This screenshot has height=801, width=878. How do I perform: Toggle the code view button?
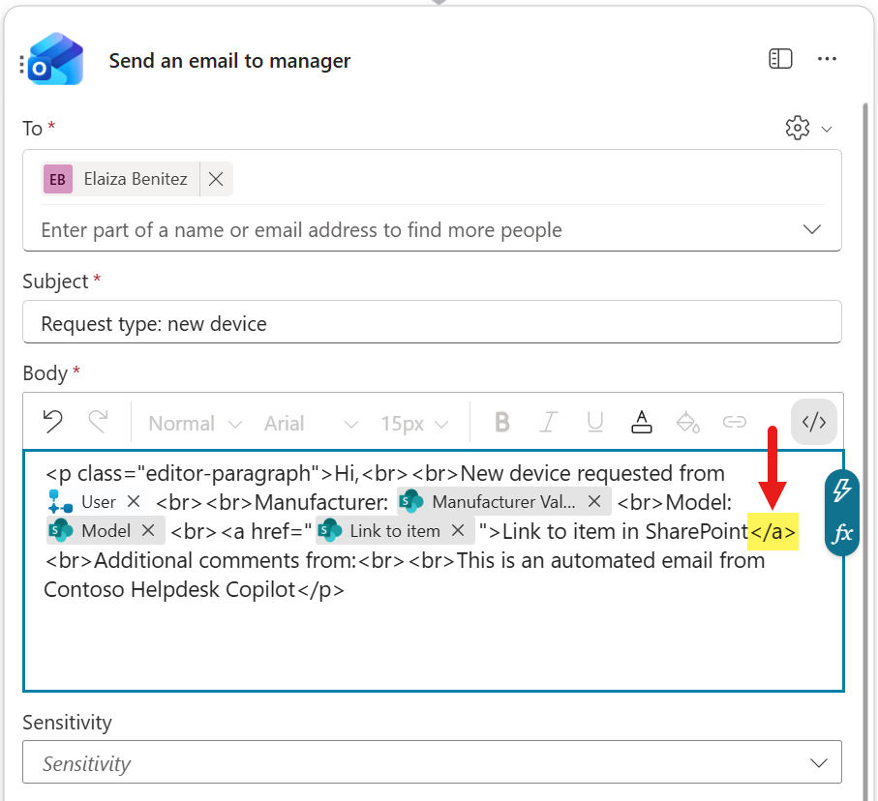tap(813, 422)
